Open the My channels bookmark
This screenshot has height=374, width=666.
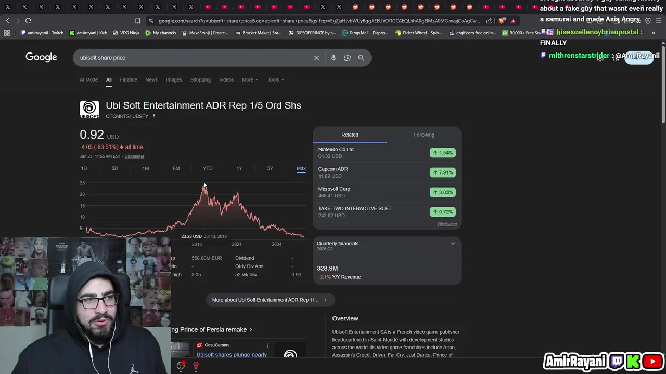tap(161, 33)
